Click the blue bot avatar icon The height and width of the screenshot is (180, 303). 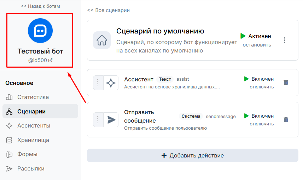(x=40, y=31)
